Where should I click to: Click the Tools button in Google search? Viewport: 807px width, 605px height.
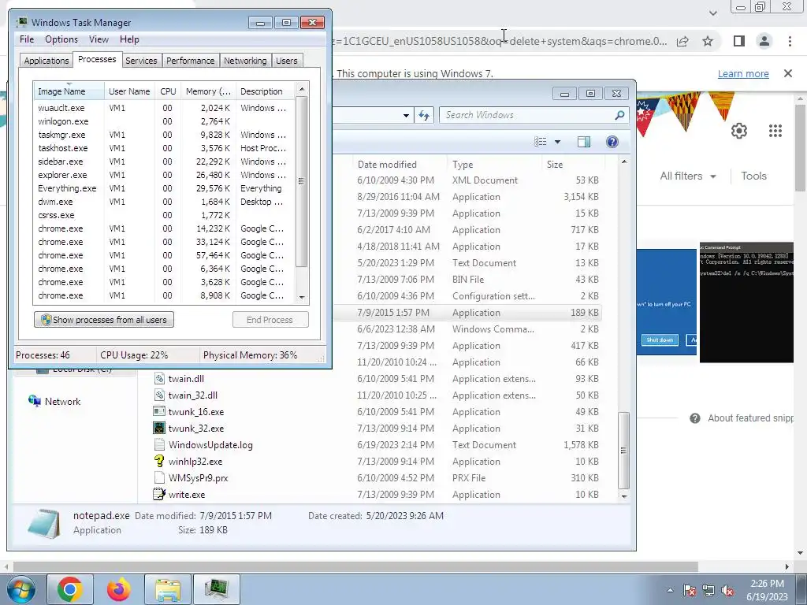pyautogui.click(x=753, y=176)
